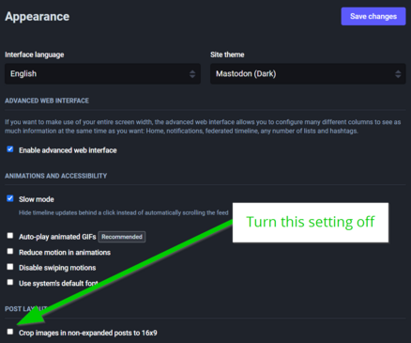The width and height of the screenshot is (411, 343).
Task: Click the Animations and Accessibility section heading
Action: tap(55, 176)
